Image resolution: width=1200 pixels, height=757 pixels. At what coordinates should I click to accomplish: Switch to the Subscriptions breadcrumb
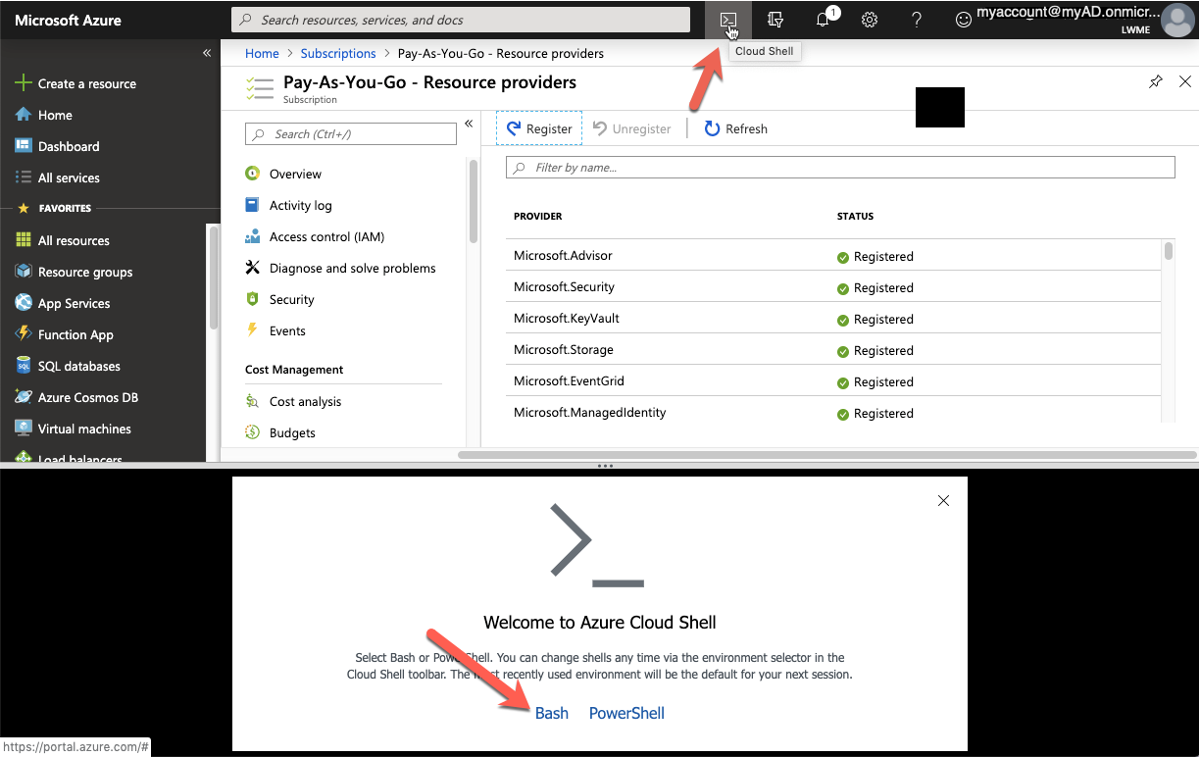pos(338,53)
